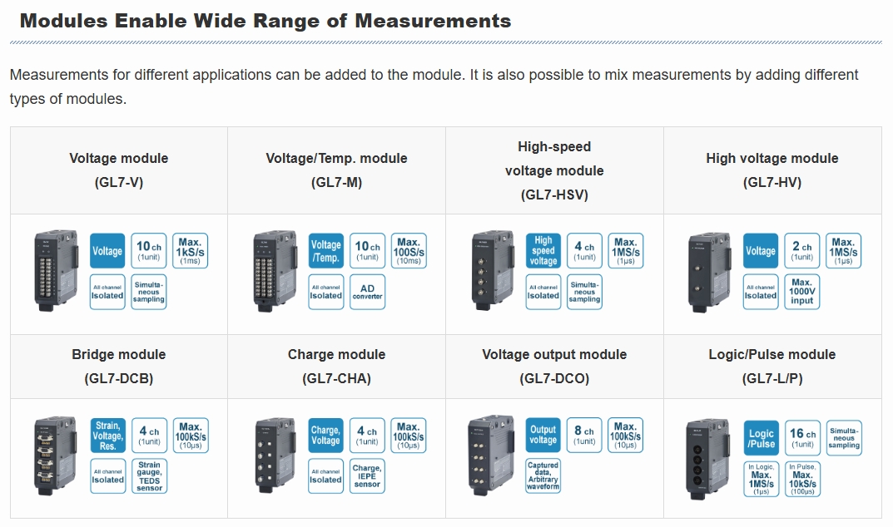Click the Charge module (GL7-CHA) heading
This screenshot has height=527, width=893.
click(336, 367)
